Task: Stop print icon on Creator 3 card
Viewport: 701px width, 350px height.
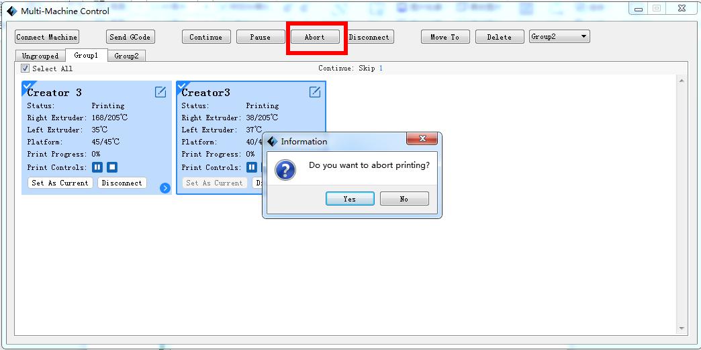Action: tap(112, 167)
